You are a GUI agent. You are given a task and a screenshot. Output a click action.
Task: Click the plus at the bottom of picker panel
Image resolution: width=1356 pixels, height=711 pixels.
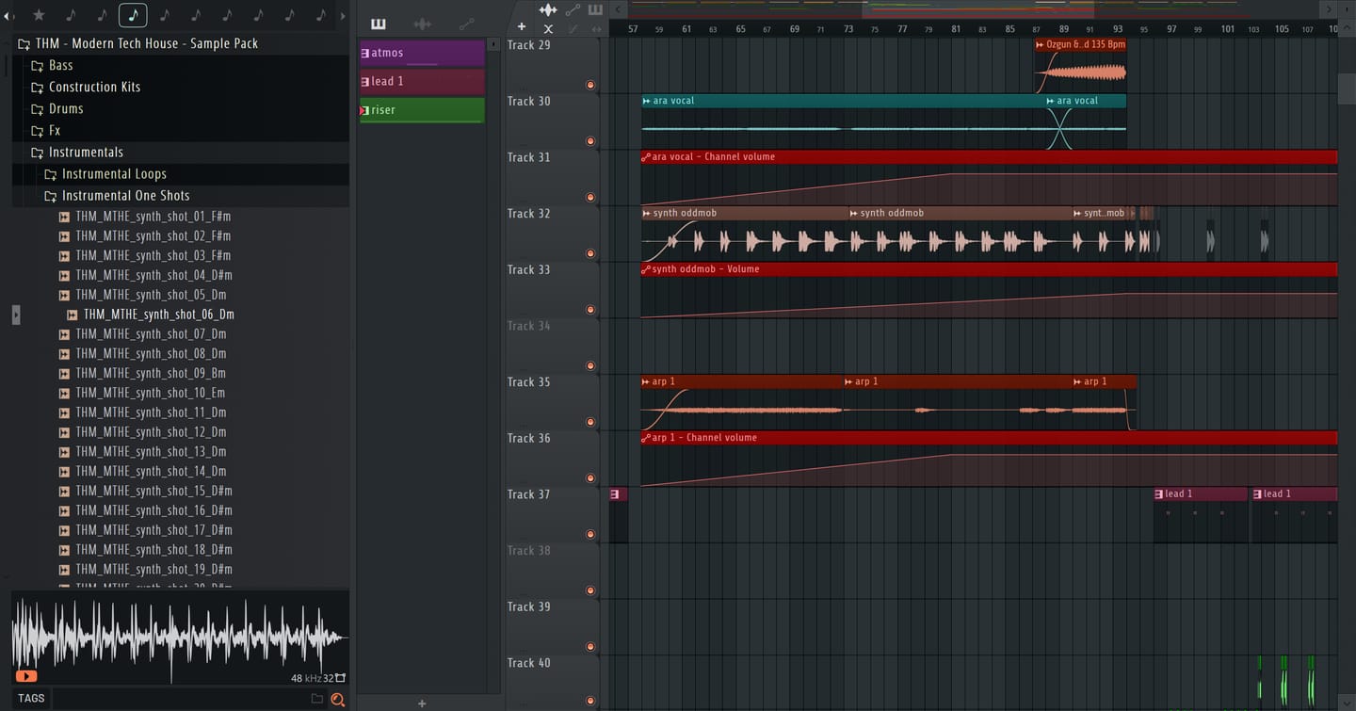(422, 703)
